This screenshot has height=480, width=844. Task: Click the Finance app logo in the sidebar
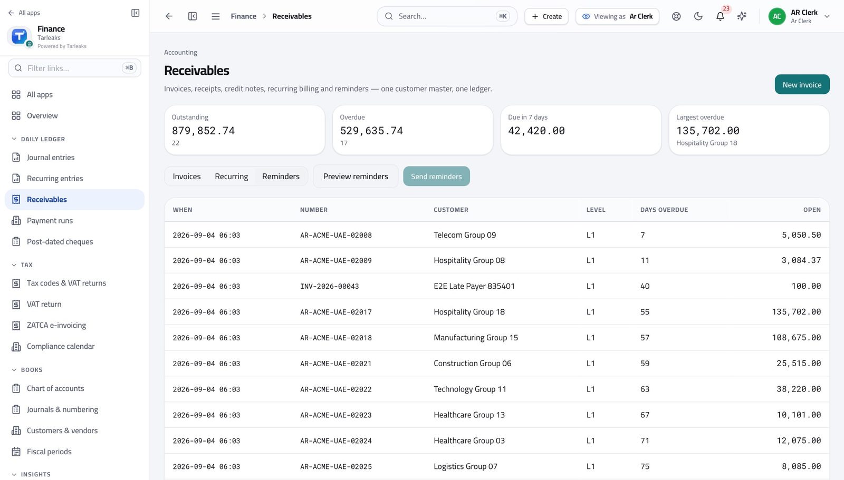pos(20,36)
